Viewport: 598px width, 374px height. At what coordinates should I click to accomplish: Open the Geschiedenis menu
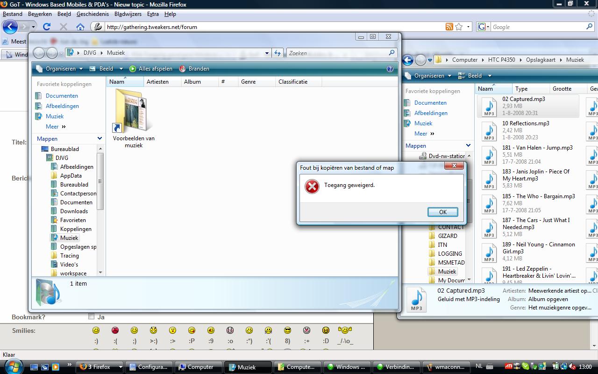pos(93,14)
